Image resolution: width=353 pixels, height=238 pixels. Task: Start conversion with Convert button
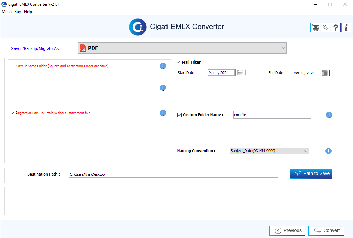[326, 230]
